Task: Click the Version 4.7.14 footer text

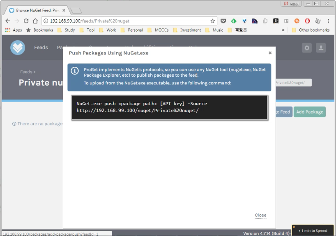Action: pyautogui.click(x=266, y=234)
